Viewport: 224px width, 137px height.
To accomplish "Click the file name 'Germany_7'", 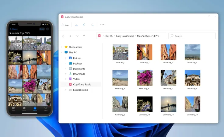I will (168, 88).
